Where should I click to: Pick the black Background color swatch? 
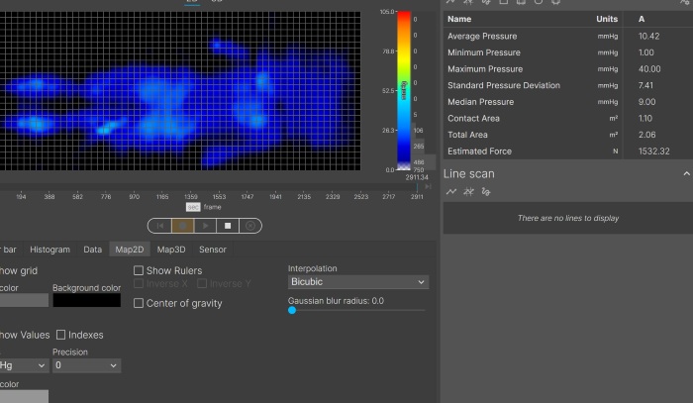(x=87, y=300)
